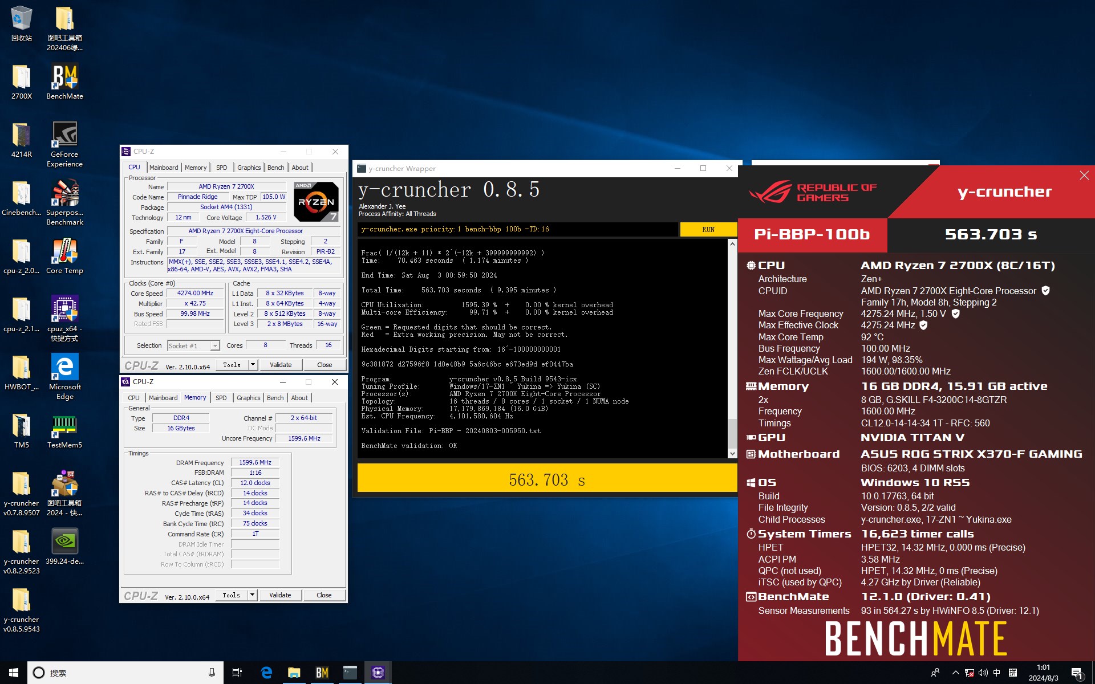
Task: Launch TestMem5 desktop icon
Action: (64, 430)
